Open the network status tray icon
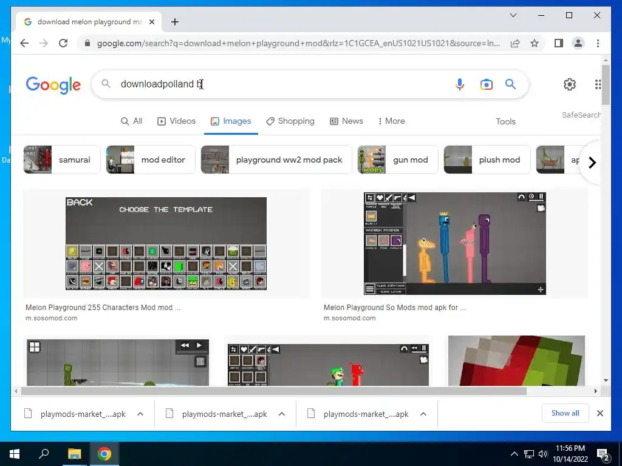622x466 pixels. coord(529,454)
